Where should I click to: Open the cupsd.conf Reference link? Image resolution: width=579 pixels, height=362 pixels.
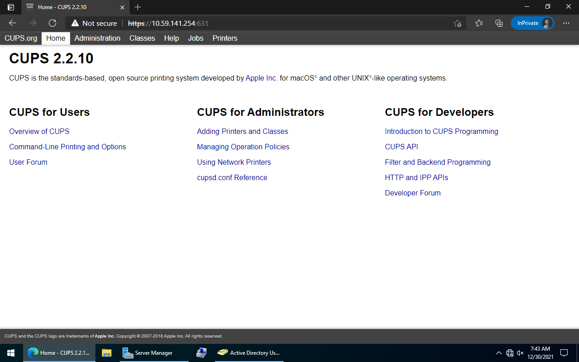(x=232, y=178)
